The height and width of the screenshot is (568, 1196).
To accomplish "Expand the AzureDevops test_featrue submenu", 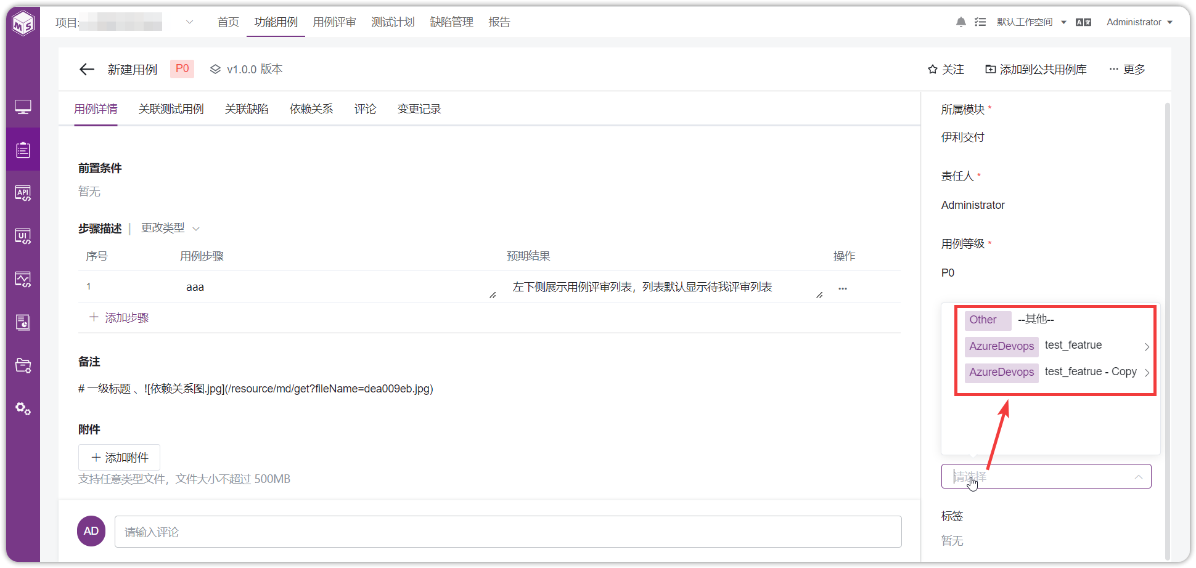I will tap(1147, 347).
